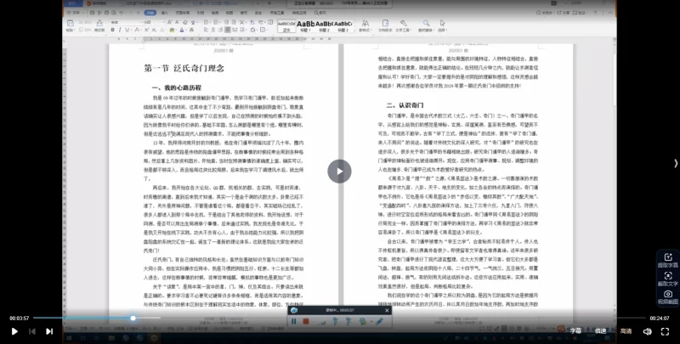The image size is (680, 344).
Task: Expand the right side panel arrow
Action: pyautogui.click(x=676, y=163)
